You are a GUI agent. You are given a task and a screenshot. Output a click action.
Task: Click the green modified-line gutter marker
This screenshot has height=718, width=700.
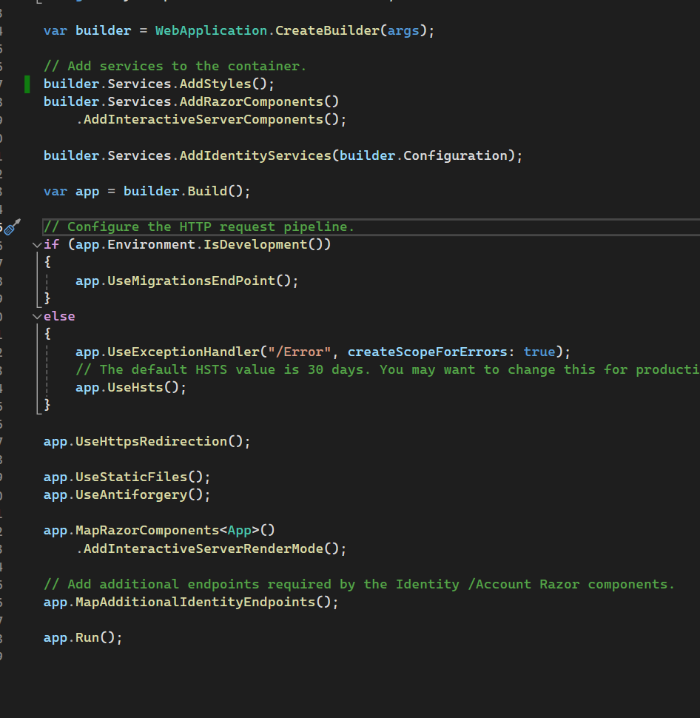27,84
